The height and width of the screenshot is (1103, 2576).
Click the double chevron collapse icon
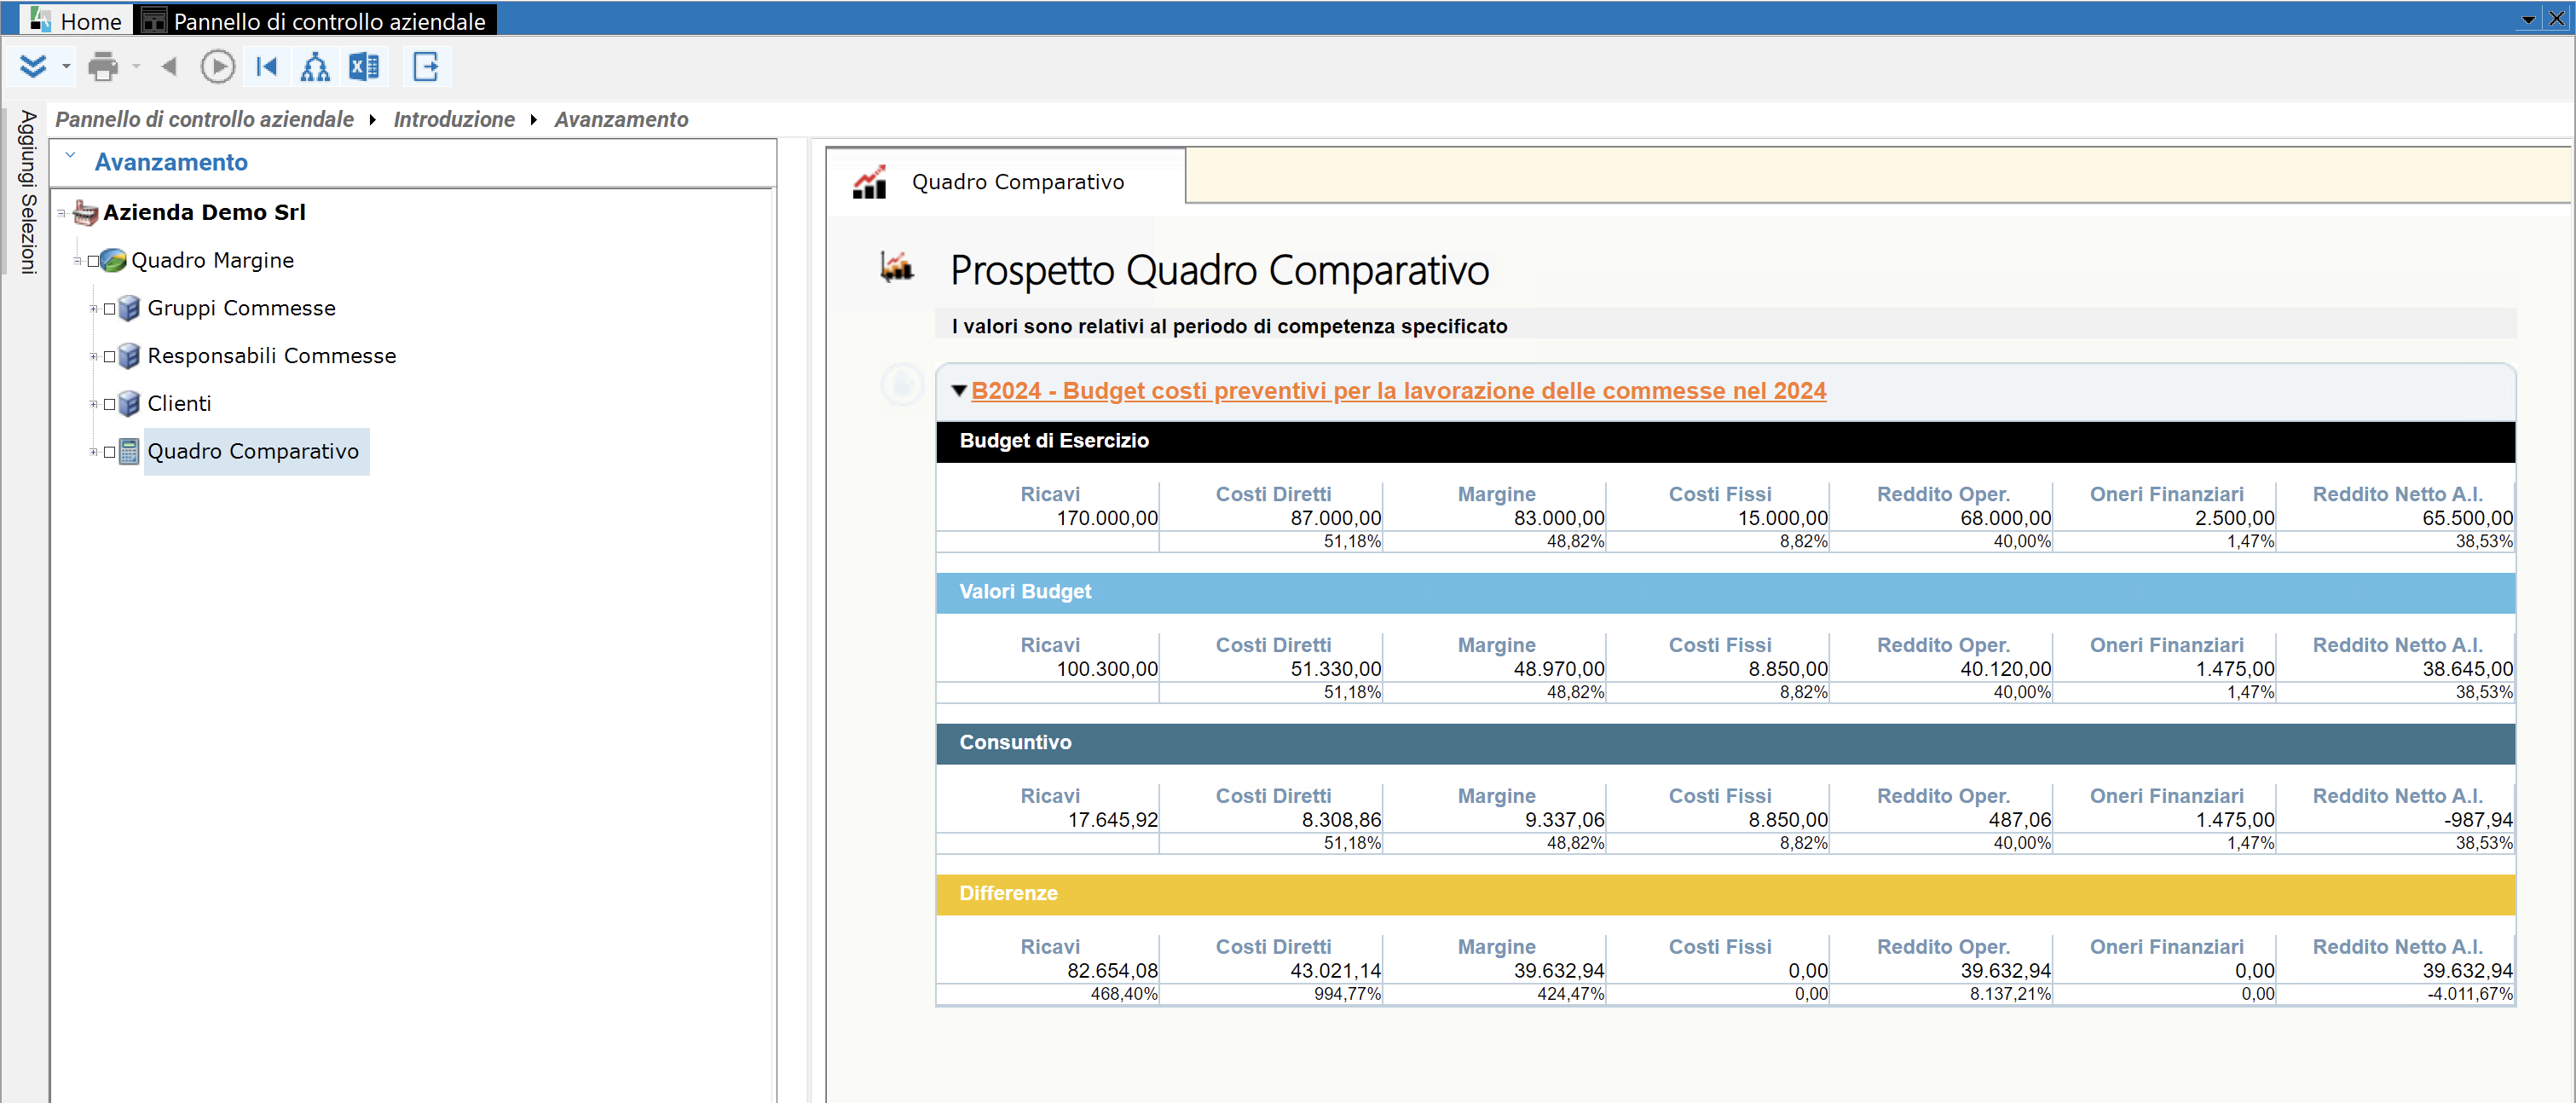pyautogui.click(x=33, y=67)
